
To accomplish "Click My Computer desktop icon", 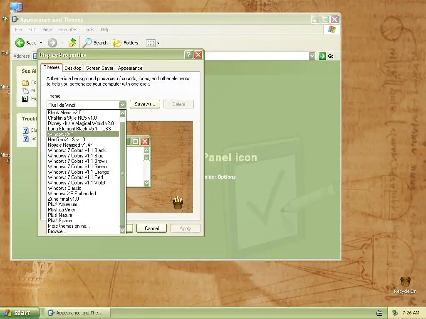I will 16,7.
